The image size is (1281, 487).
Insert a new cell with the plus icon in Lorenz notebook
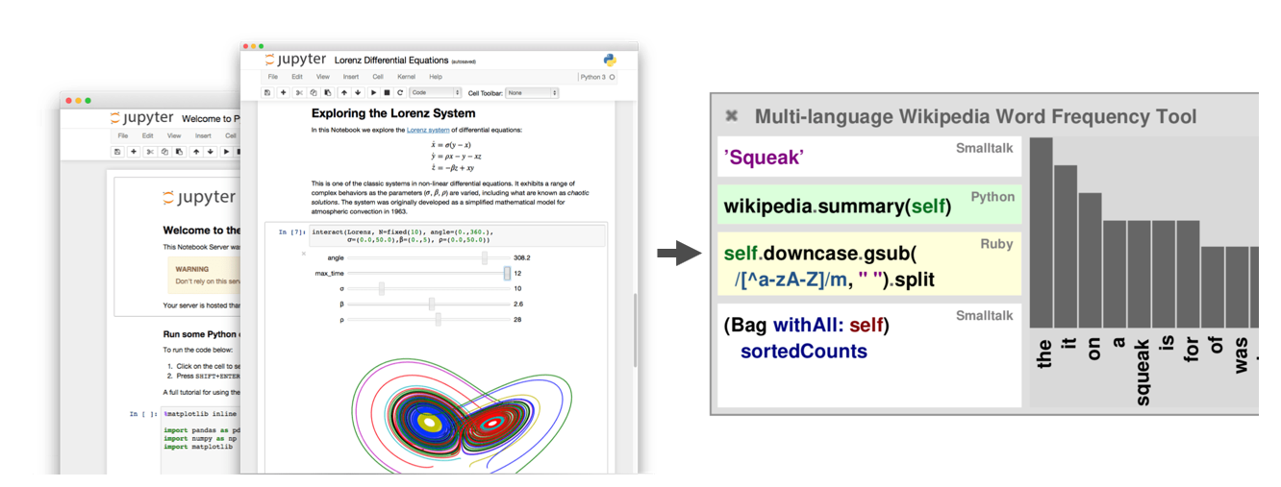pyautogui.click(x=283, y=93)
